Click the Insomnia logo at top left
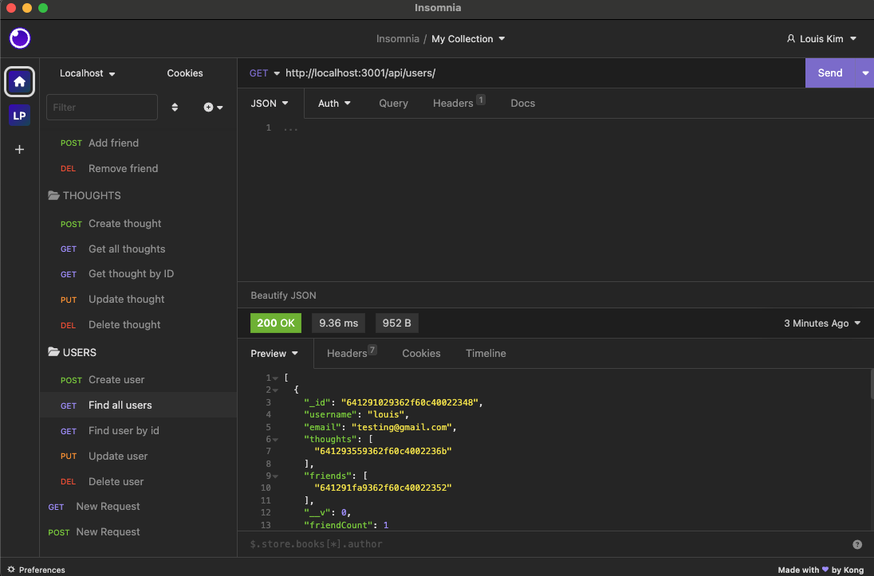Screen dimensions: 874x576 pos(19,37)
